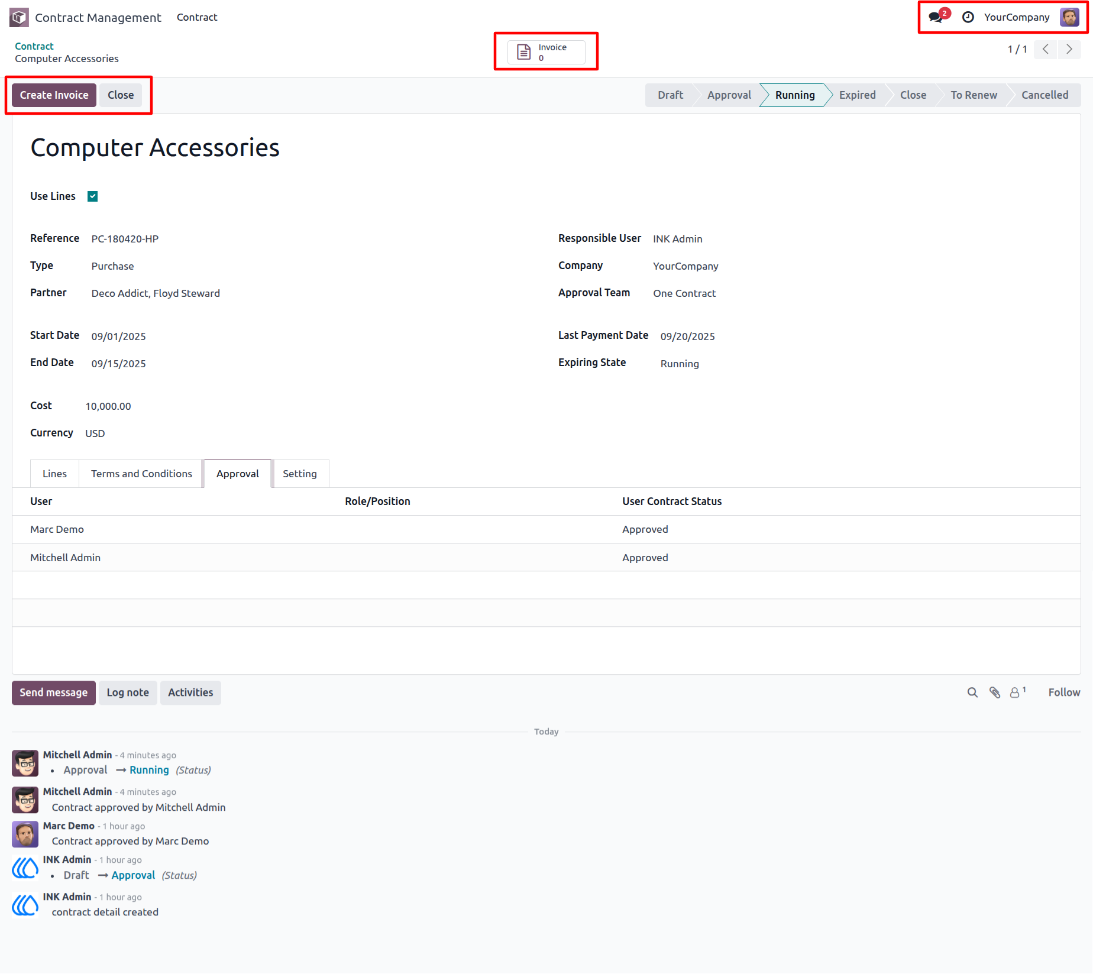Click Marc Demo avatar in the chatter
This screenshot has height=974, width=1093.
[25, 834]
